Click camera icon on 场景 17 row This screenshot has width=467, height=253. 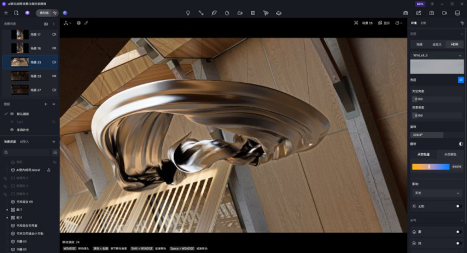pyautogui.click(x=54, y=34)
